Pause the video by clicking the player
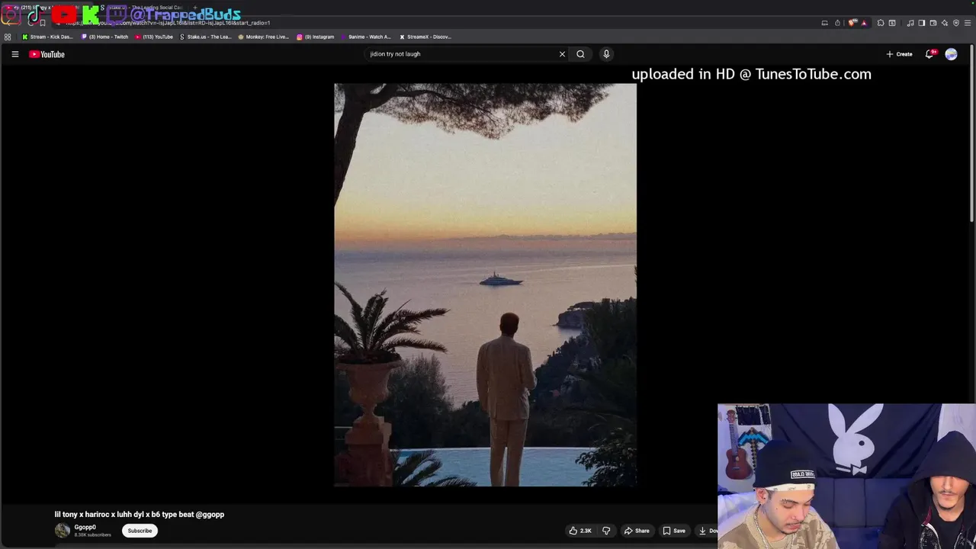The image size is (976, 549). [485, 284]
